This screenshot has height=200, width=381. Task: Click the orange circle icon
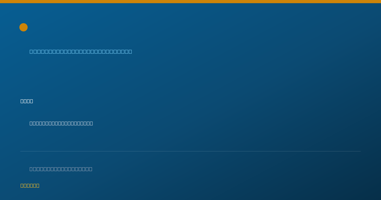pyautogui.click(x=23, y=27)
